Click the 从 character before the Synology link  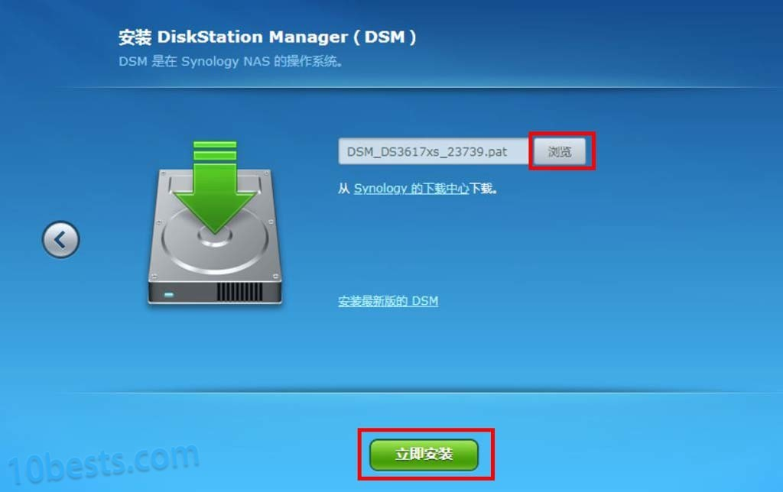pos(343,189)
